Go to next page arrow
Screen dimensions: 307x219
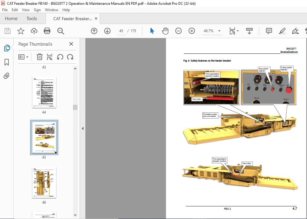click(107, 31)
